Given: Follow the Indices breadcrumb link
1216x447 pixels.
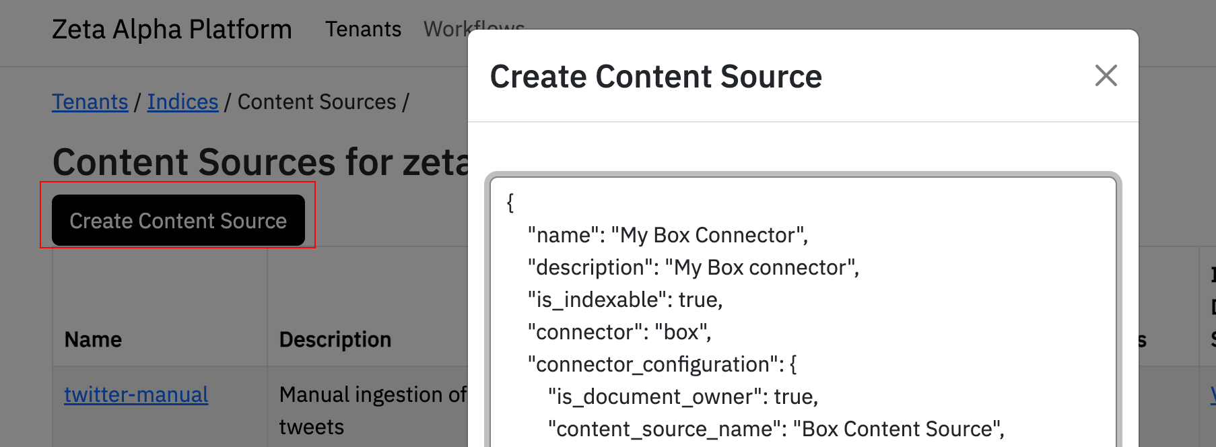Looking at the screenshot, I should point(182,102).
